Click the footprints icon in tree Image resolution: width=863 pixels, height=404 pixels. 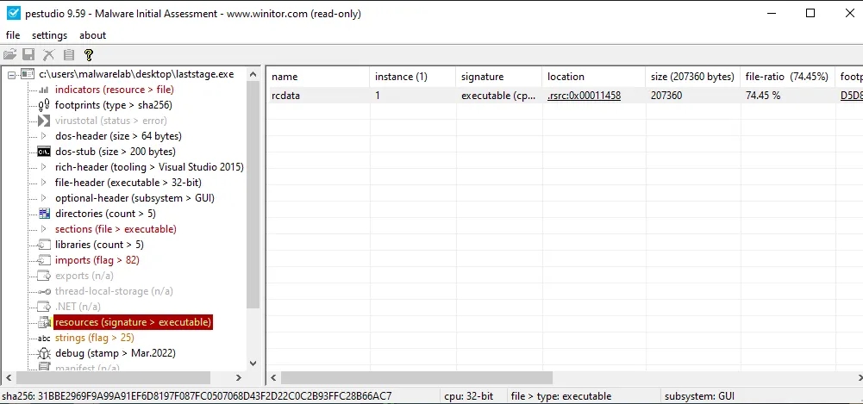pyautogui.click(x=44, y=105)
